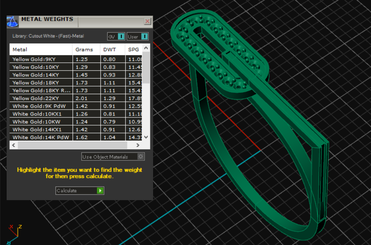Screen dimensions: 371x245
Task: Click the 0.83 DWT value
Action: 109,67
